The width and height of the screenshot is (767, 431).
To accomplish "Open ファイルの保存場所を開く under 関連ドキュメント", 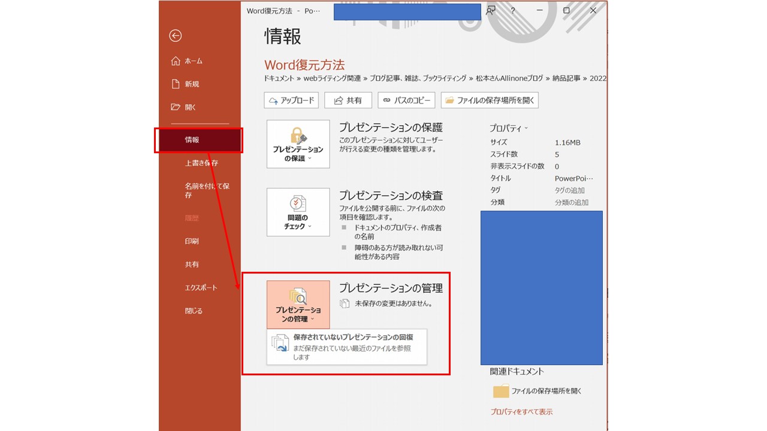I will (x=537, y=391).
